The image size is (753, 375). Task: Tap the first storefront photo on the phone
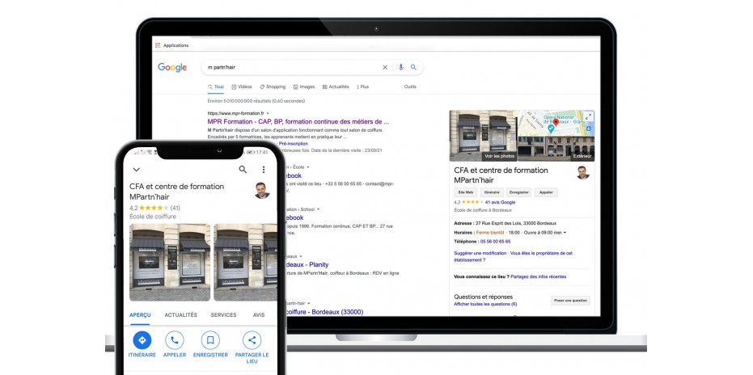click(170, 262)
